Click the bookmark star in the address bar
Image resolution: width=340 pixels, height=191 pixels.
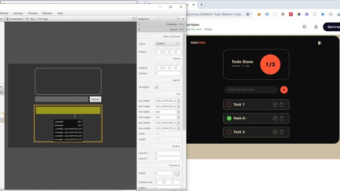click(x=248, y=14)
